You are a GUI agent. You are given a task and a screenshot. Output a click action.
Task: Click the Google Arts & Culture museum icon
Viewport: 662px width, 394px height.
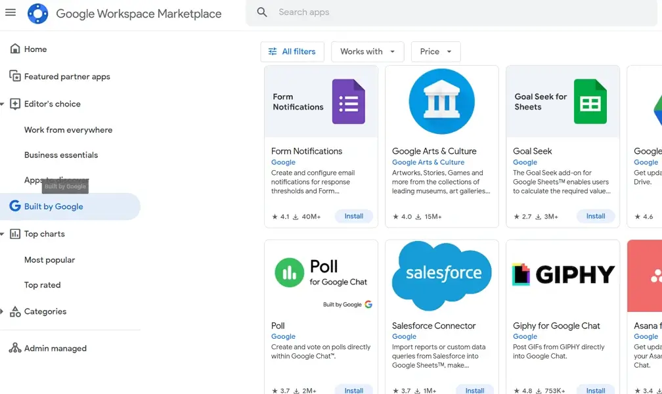pyautogui.click(x=441, y=101)
